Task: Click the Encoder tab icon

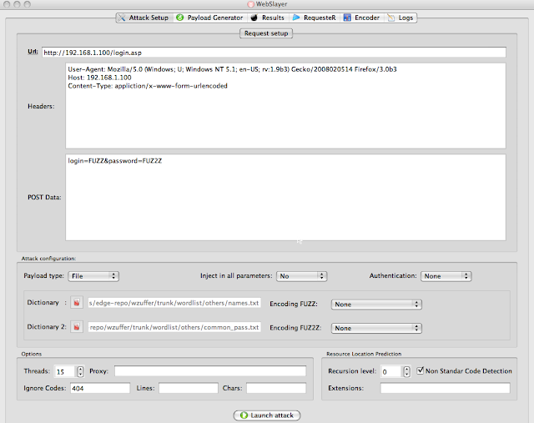Action: click(347, 18)
